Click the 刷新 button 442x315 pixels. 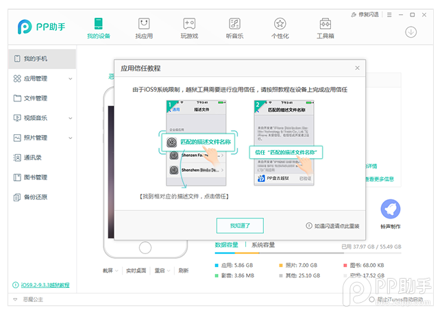pos(183,270)
